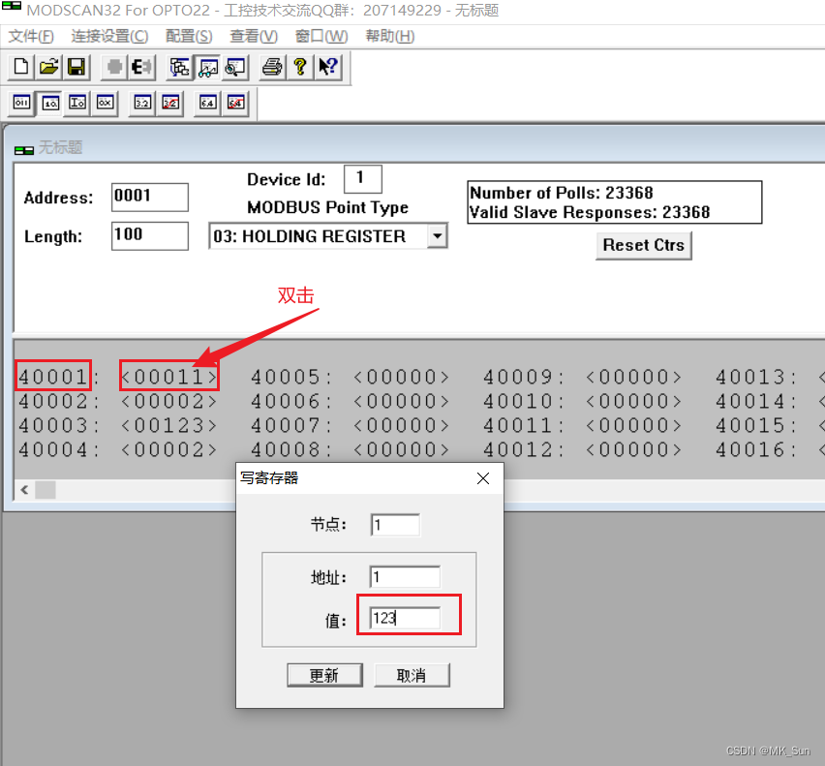The height and width of the screenshot is (766, 825).
Task: Click the MODSCAN32 title bar app icon
Action: click(x=12, y=7)
